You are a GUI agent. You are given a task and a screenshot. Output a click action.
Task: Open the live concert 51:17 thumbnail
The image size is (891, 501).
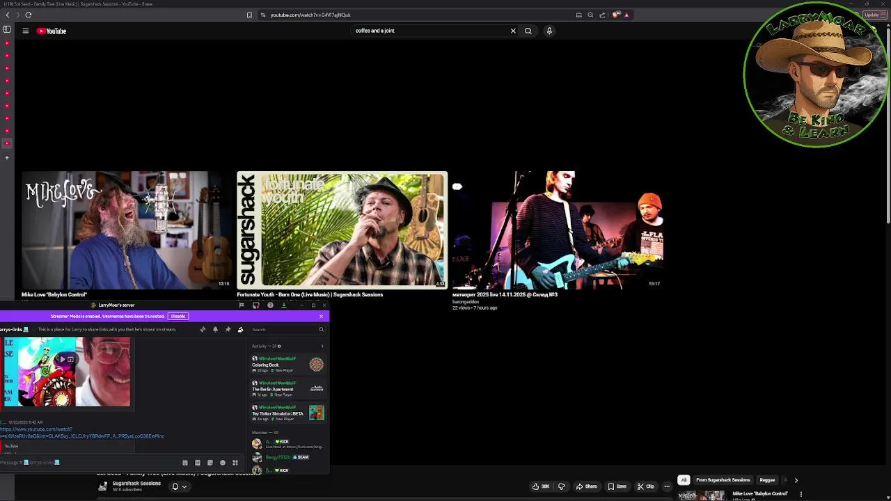coord(558,230)
